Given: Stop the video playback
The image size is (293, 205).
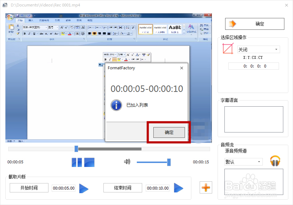Looking at the screenshot, I should (x=89, y=162).
